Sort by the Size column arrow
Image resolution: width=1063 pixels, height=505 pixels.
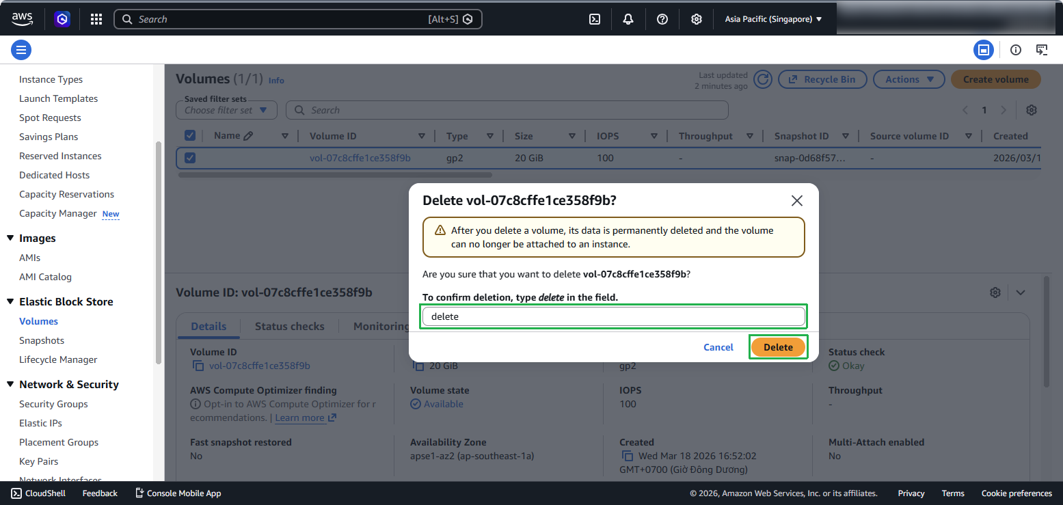[x=572, y=136]
